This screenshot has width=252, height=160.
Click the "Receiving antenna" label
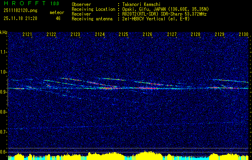92,19
